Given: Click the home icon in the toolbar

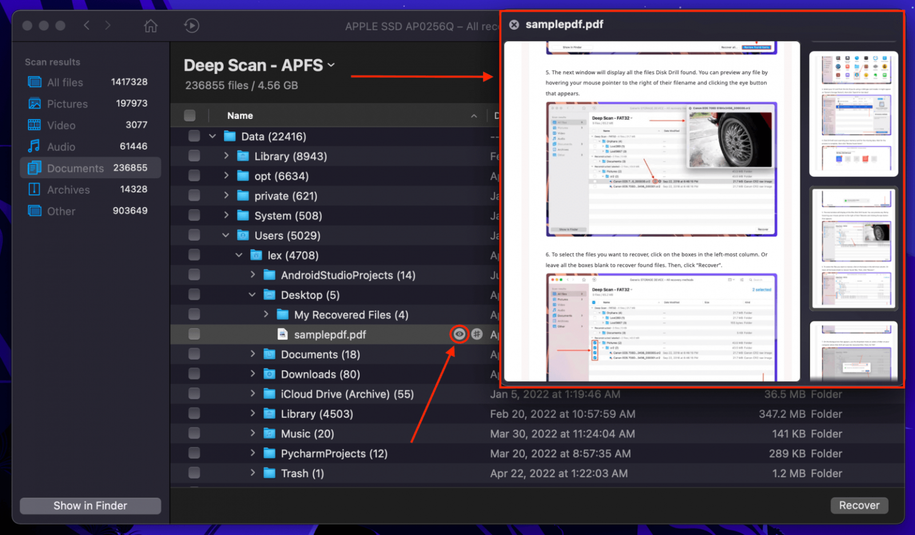Looking at the screenshot, I should tap(150, 26).
